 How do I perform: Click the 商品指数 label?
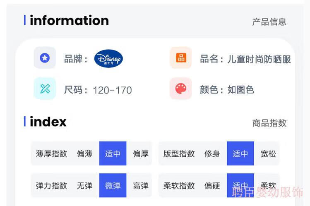click(269, 123)
